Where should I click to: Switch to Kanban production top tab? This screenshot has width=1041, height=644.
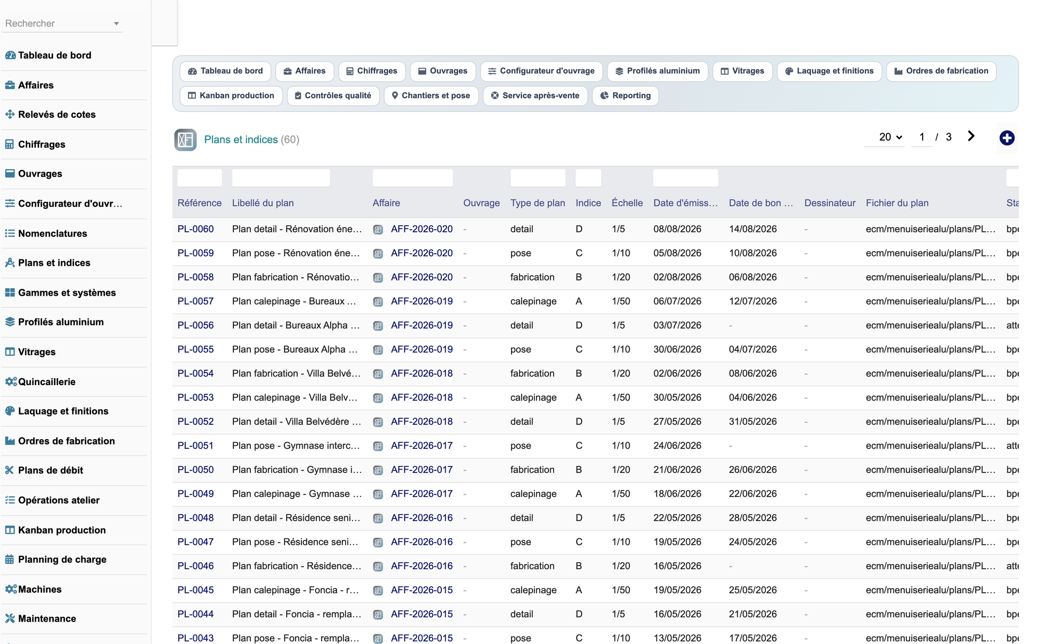[231, 96]
